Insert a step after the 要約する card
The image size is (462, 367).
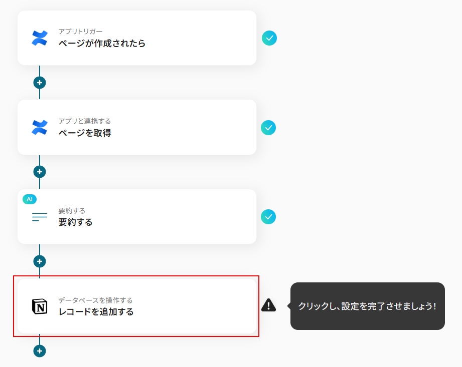(40, 261)
